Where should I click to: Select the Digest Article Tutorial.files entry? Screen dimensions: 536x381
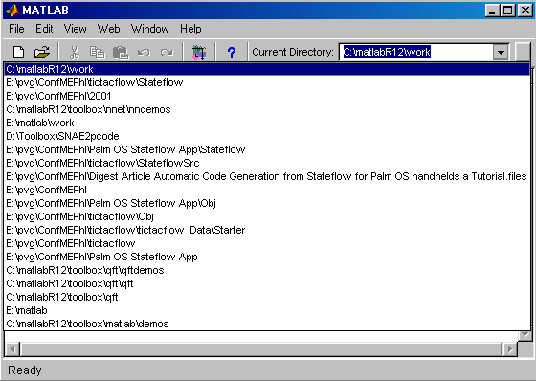click(267, 176)
